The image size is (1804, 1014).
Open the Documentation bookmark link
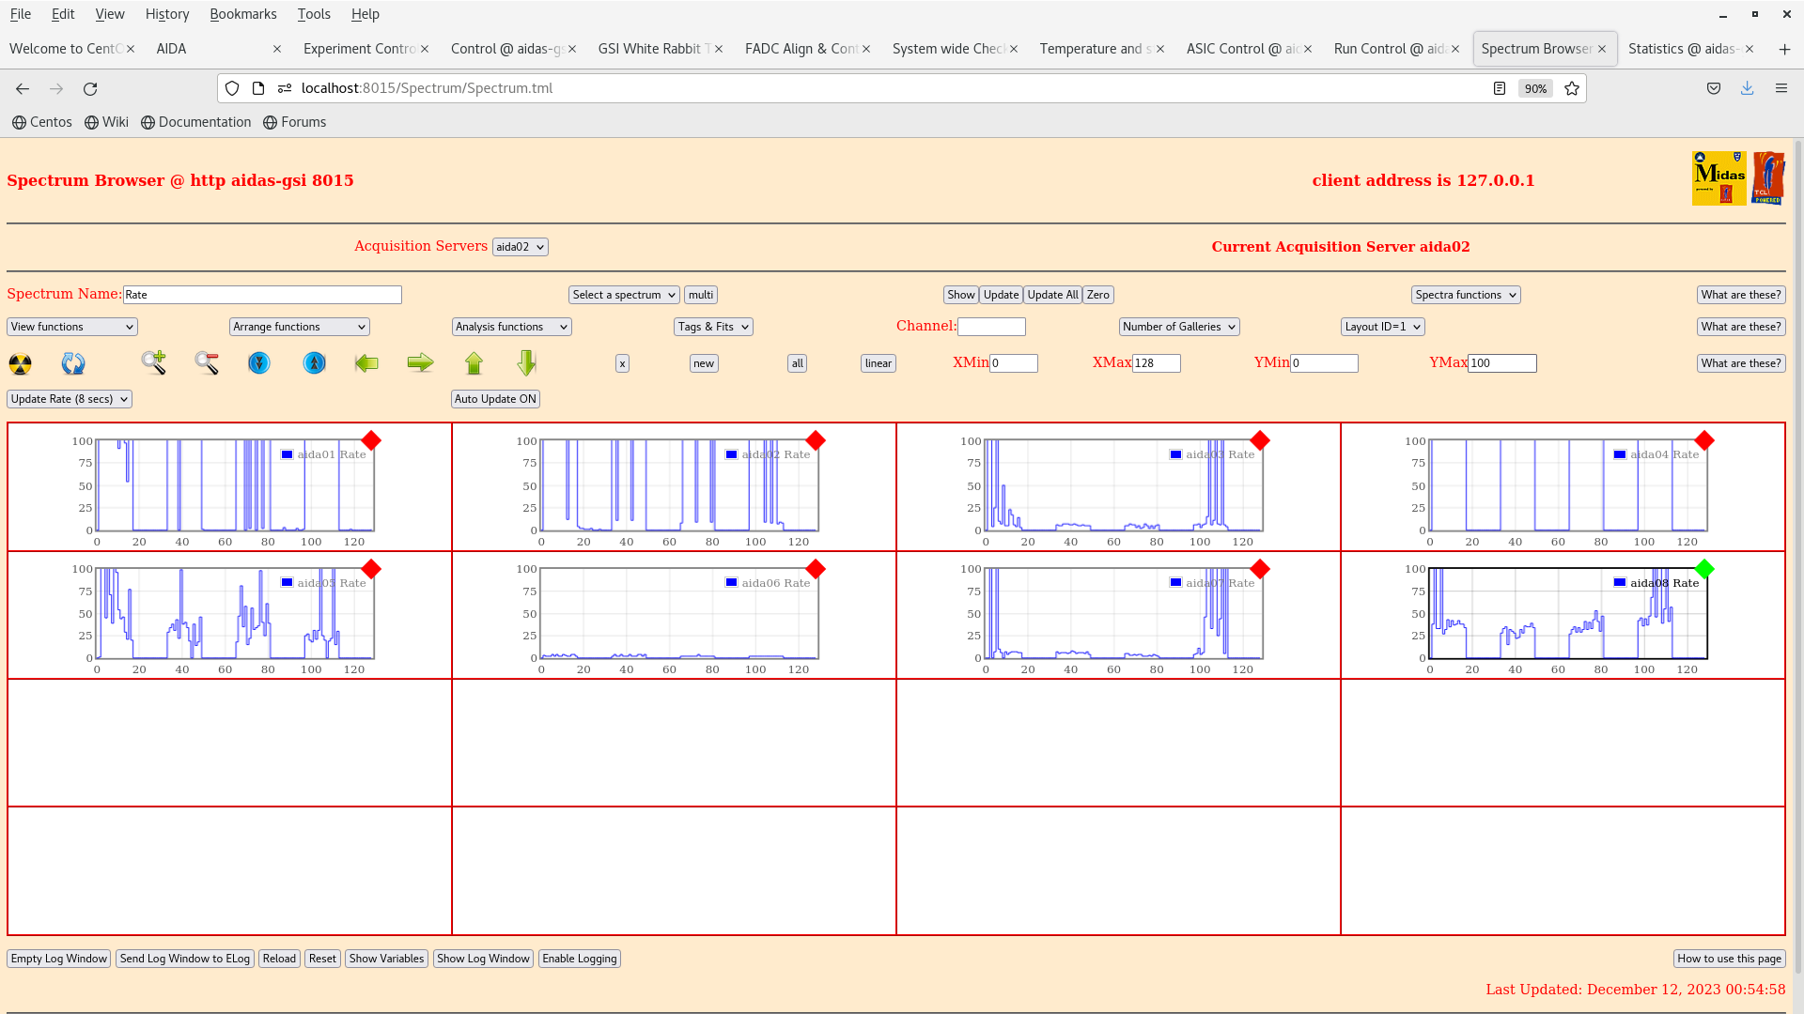coord(196,122)
